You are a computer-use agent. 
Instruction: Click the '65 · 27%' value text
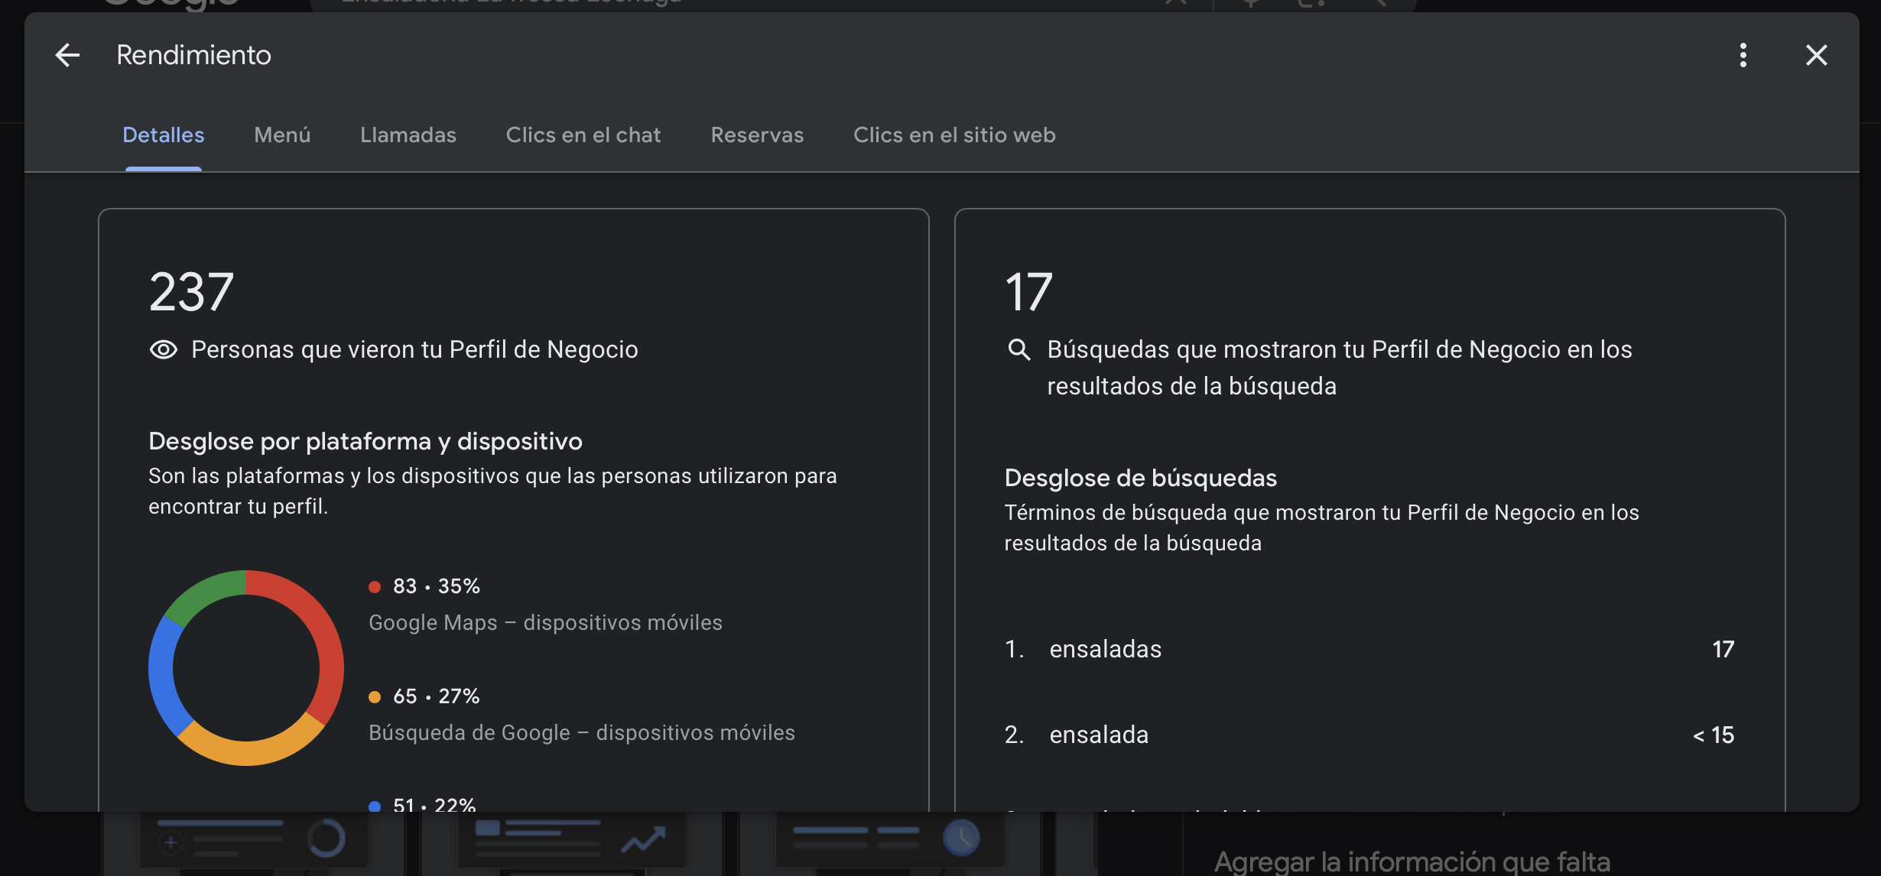[x=437, y=696]
